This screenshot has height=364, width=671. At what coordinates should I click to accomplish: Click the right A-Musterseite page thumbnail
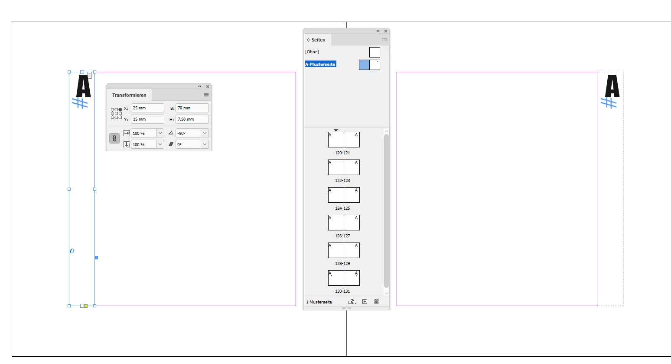[375, 65]
